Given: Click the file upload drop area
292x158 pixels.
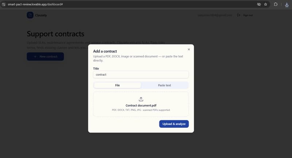Looking at the screenshot, I should pos(141,104).
